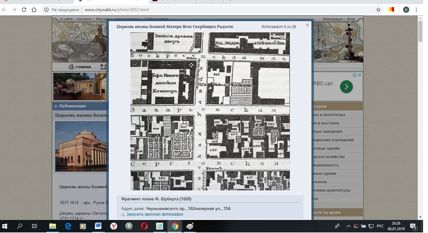View site security info icon
This screenshot has height=233, width=428.
coord(46,10)
